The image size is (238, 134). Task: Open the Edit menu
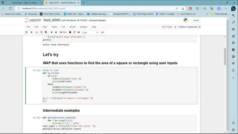pos(36,27)
